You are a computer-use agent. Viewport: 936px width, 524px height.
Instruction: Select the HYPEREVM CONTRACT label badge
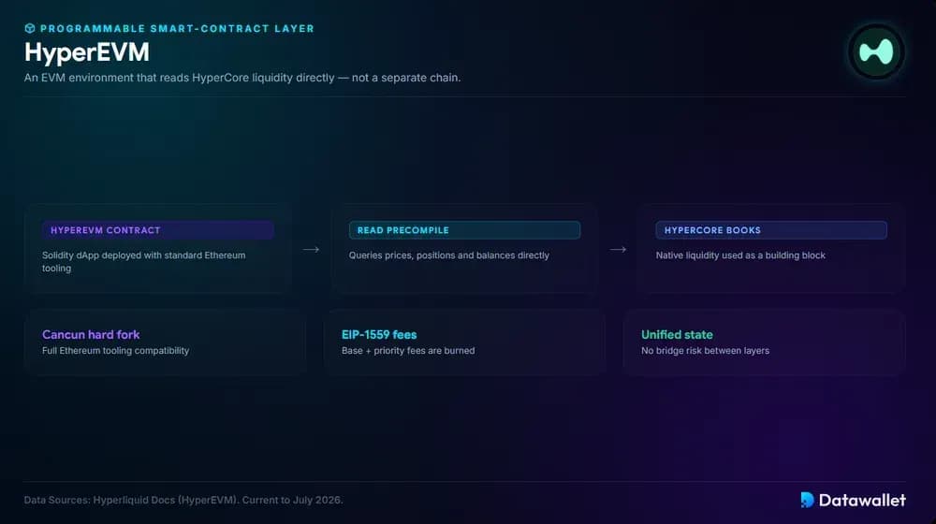click(x=158, y=230)
